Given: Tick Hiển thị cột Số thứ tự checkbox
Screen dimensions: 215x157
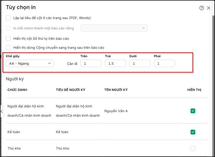Looking at the screenshot, I should tap(8, 38).
